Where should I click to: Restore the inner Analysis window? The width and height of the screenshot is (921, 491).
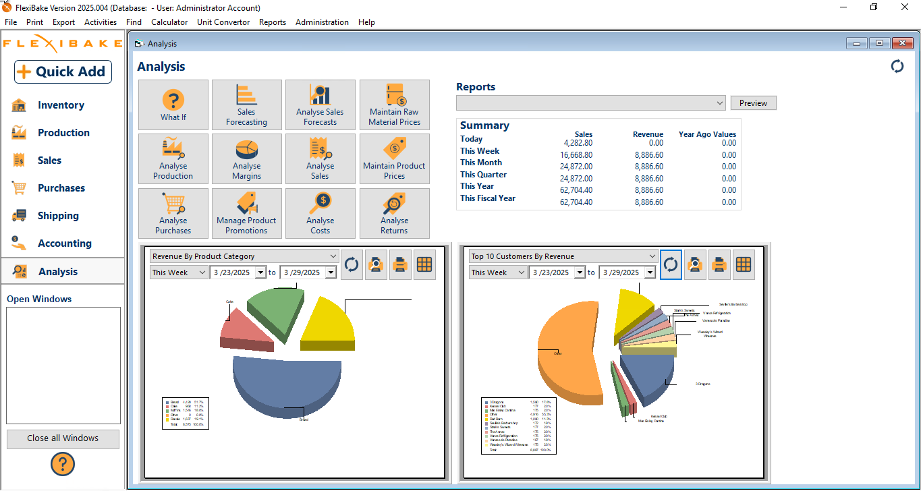[879, 43]
